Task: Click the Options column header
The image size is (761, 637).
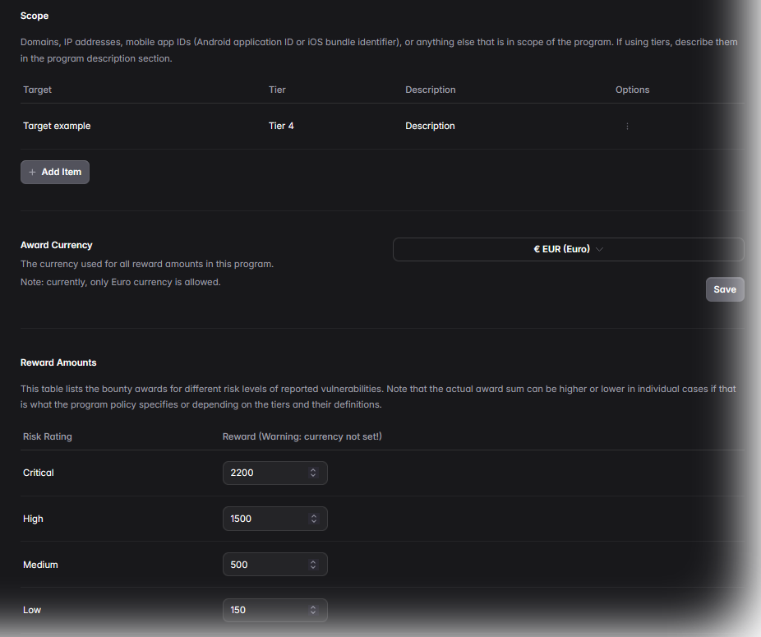Action: [632, 90]
